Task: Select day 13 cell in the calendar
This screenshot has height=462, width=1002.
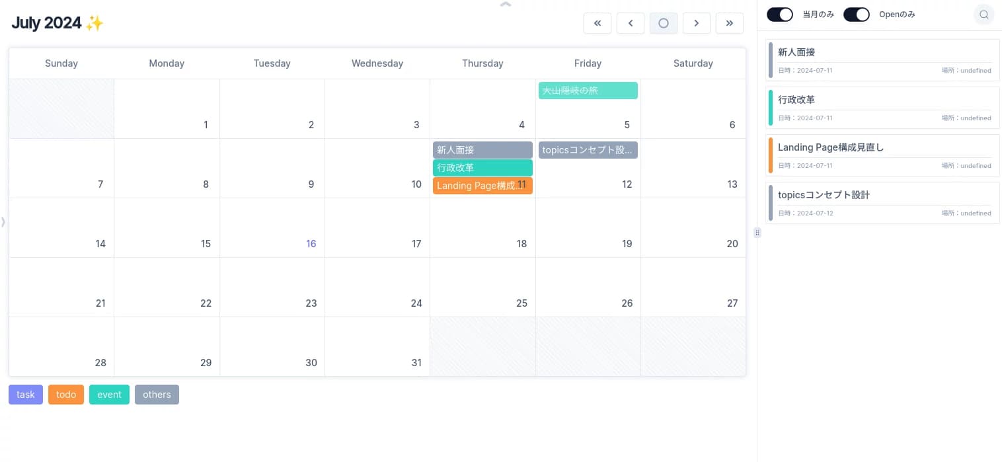Action: coord(693,168)
